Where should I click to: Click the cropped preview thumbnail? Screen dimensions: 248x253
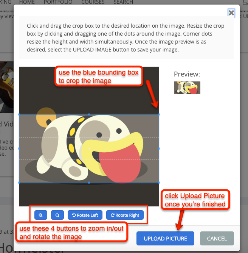[x=187, y=88]
